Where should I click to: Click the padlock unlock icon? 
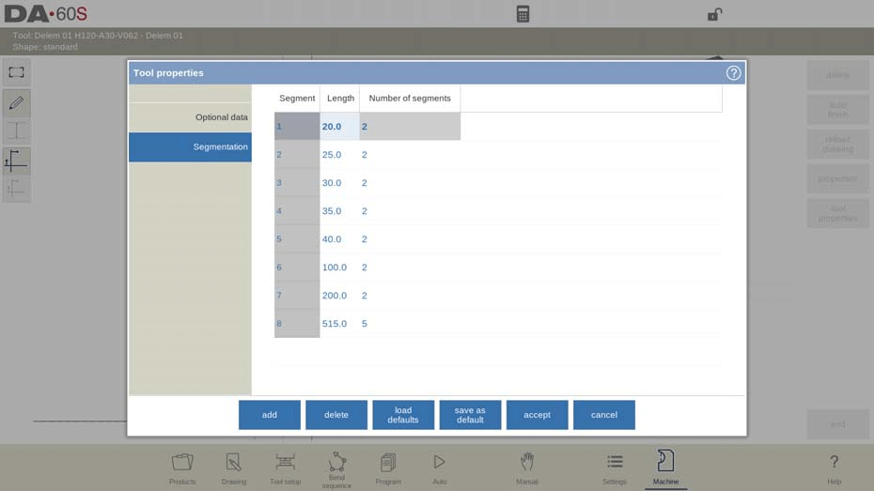(x=714, y=14)
